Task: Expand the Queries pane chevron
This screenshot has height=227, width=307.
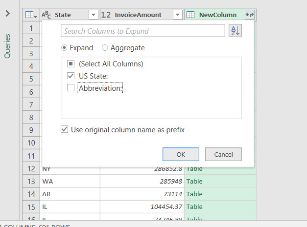Action: (x=7, y=14)
